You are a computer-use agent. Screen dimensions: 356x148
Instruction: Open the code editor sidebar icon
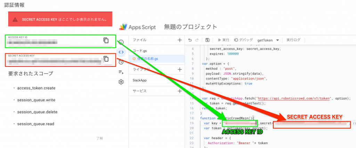[121, 52]
